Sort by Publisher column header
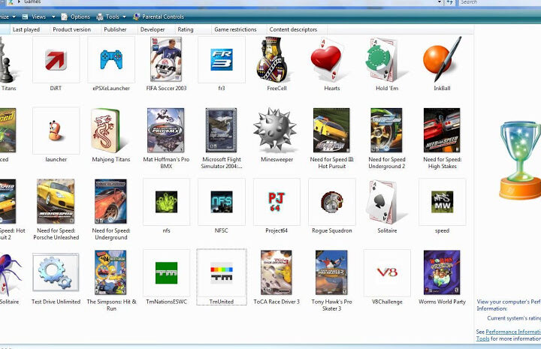This screenshot has height=349, width=541. (x=115, y=29)
